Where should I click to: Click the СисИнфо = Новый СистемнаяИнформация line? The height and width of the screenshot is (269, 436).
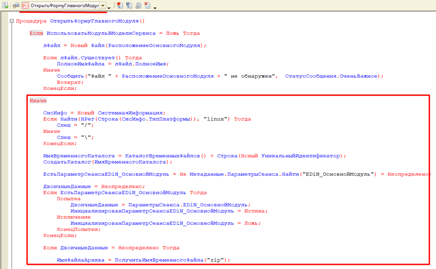coord(104,113)
